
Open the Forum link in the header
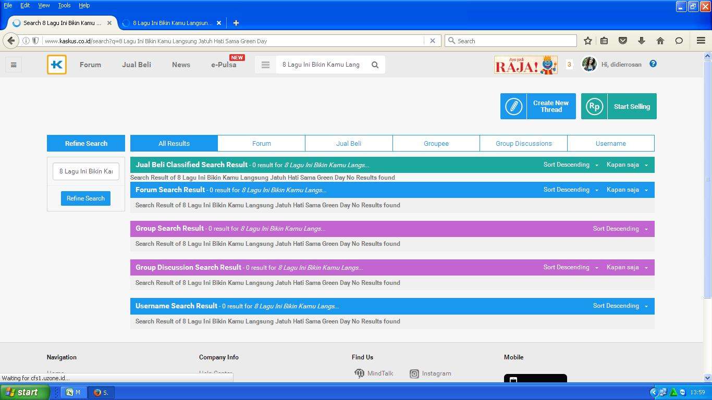point(90,65)
